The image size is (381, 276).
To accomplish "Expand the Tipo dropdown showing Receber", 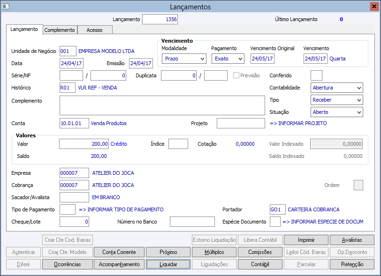I will pyautogui.click(x=337, y=100).
